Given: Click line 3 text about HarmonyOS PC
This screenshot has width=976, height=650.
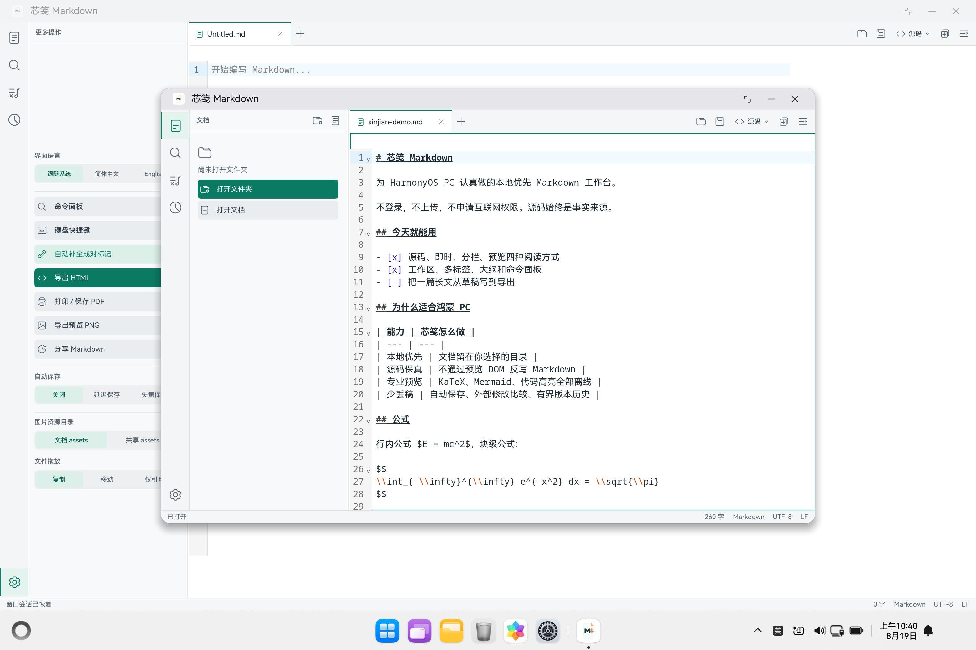Looking at the screenshot, I should pos(497,182).
